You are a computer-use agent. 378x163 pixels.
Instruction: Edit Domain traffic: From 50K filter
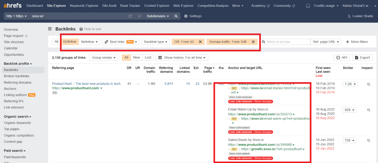(228, 42)
